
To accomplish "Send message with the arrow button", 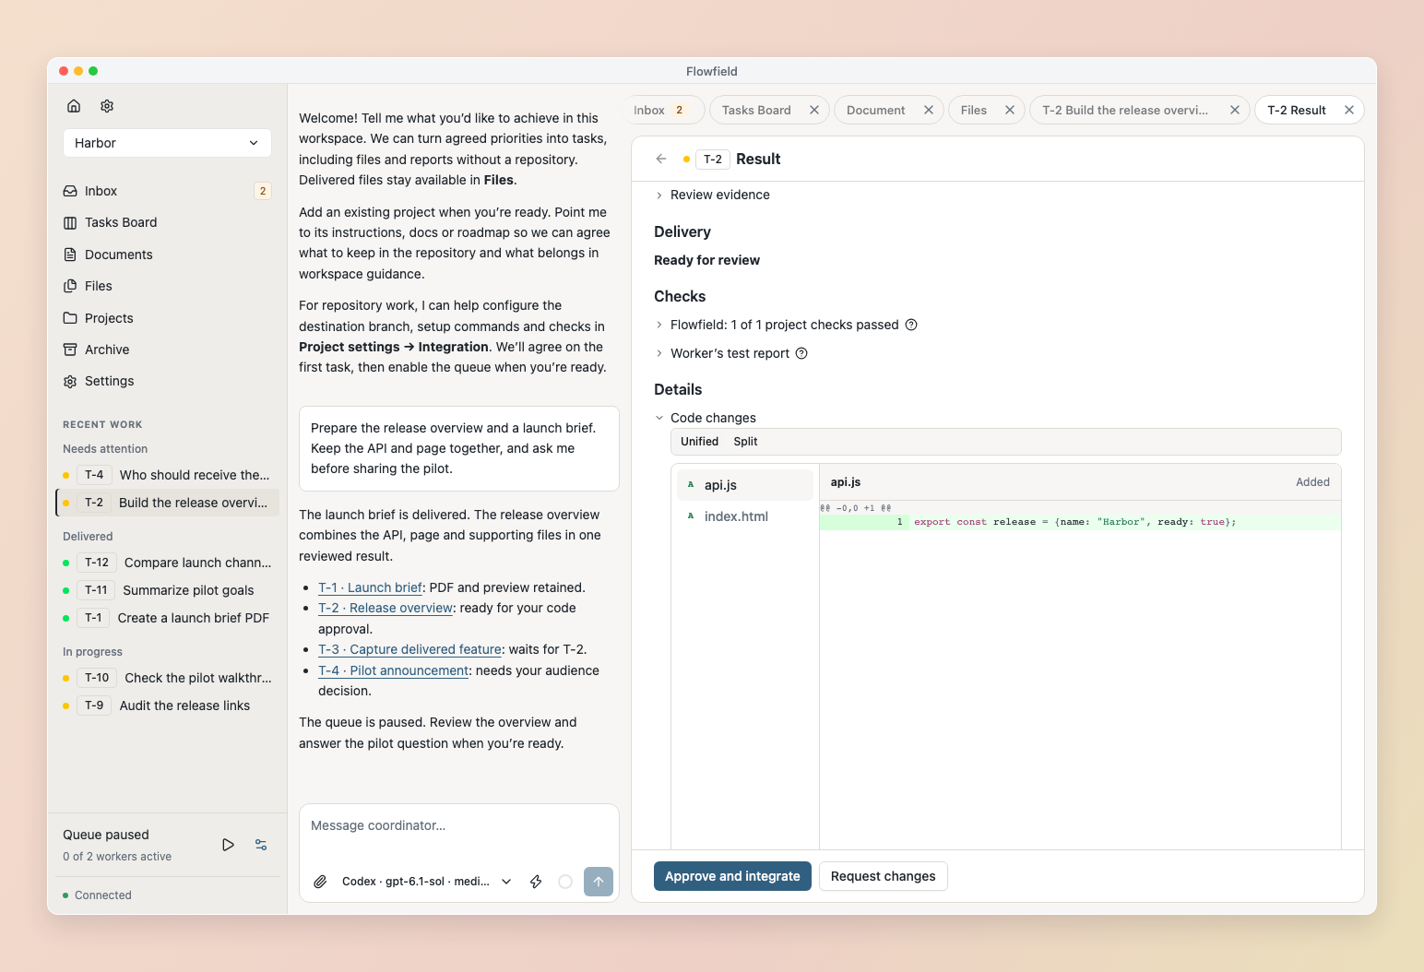I will point(599,882).
